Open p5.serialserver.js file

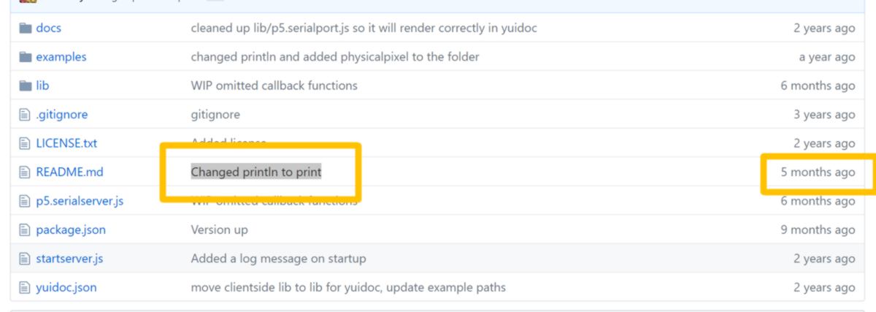coord(80,201)
